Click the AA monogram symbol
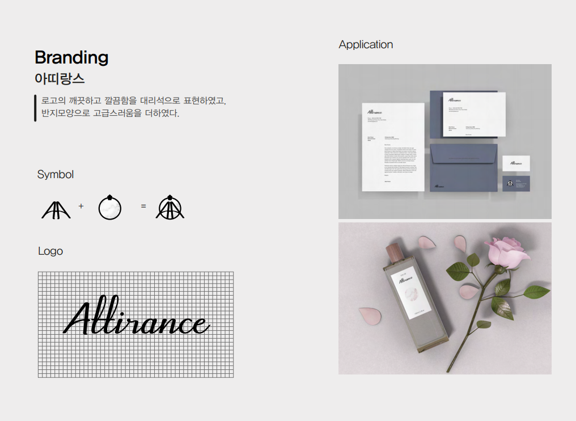Viewport: 576px width, 421px height. point(56,209)
